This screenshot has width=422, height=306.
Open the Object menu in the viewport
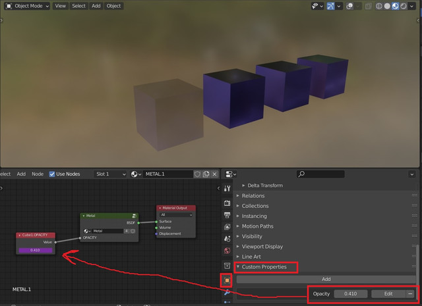pos(113,6)
